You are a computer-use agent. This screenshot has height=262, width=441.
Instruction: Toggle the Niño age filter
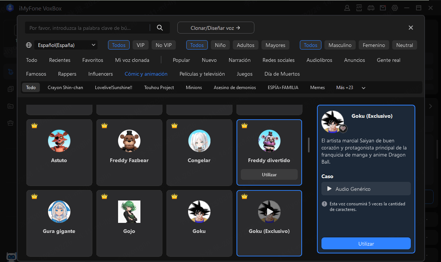tap(220, 45)
